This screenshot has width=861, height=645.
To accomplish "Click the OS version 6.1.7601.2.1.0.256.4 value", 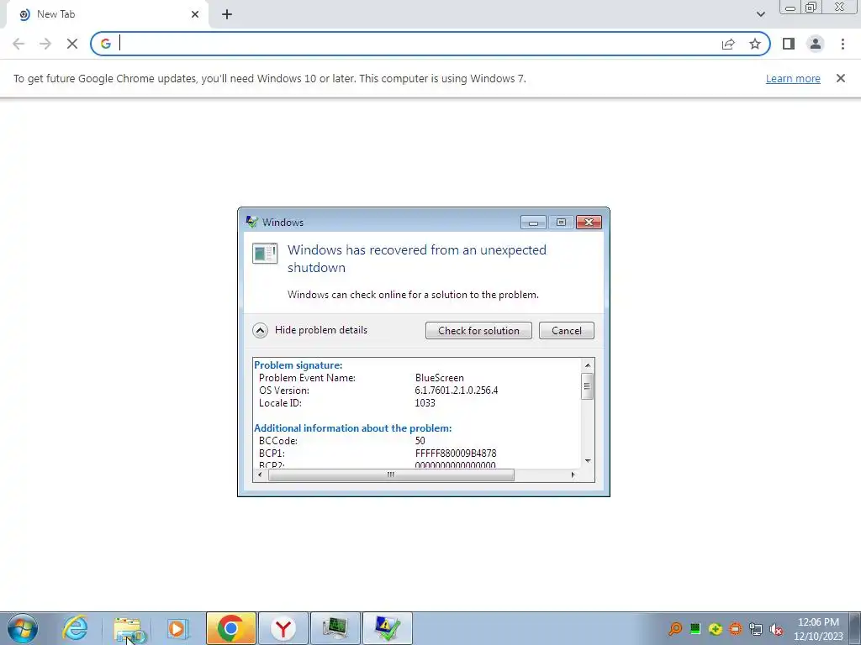I will (457, 391).
